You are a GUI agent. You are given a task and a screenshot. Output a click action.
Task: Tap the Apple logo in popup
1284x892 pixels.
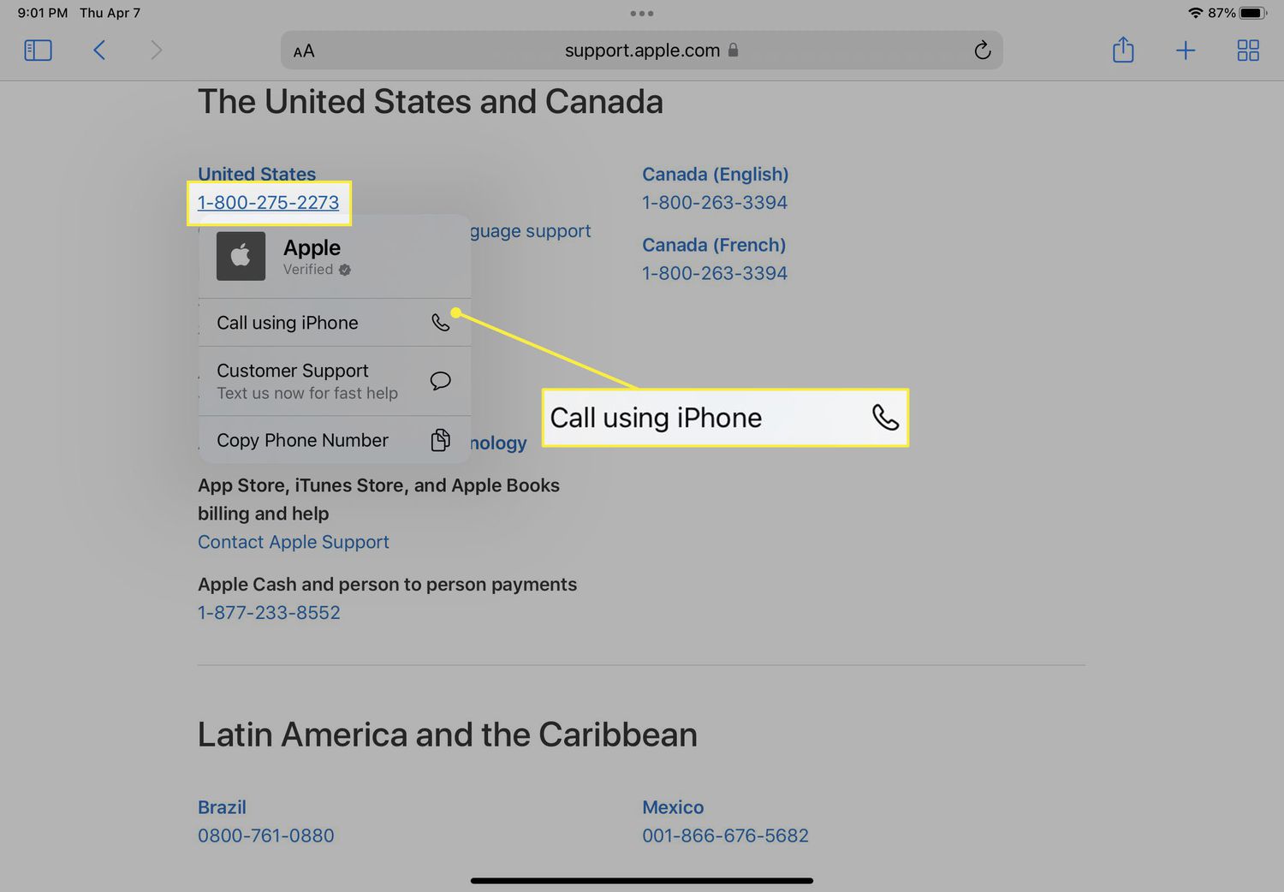point(241,256)
